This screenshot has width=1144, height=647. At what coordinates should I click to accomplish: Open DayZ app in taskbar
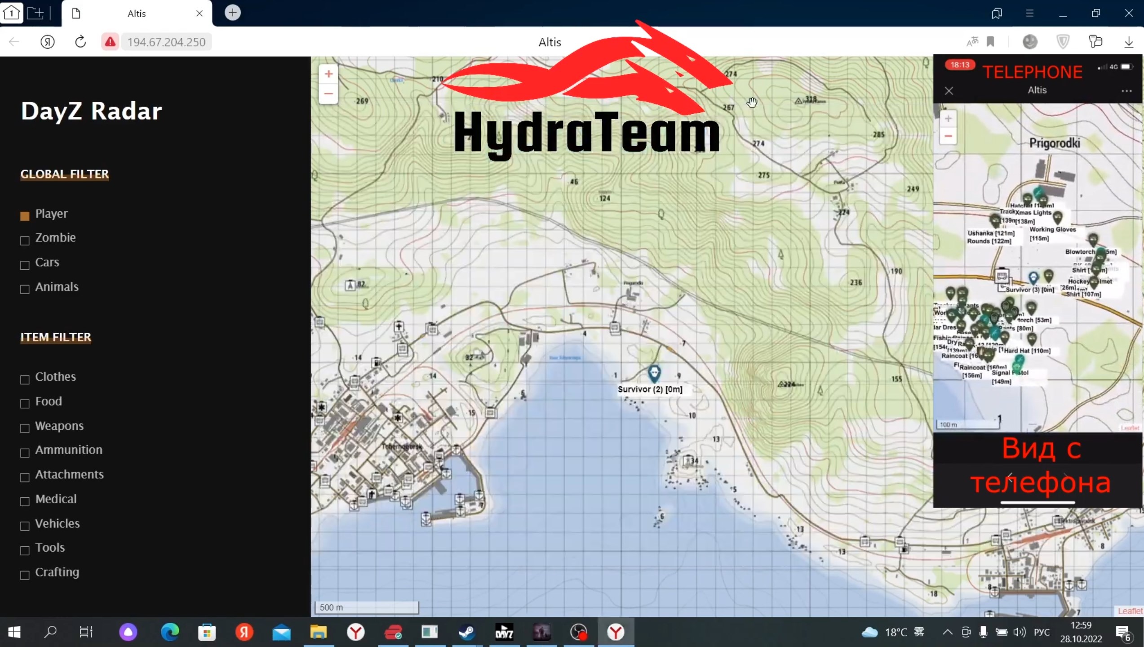point(504,632)
